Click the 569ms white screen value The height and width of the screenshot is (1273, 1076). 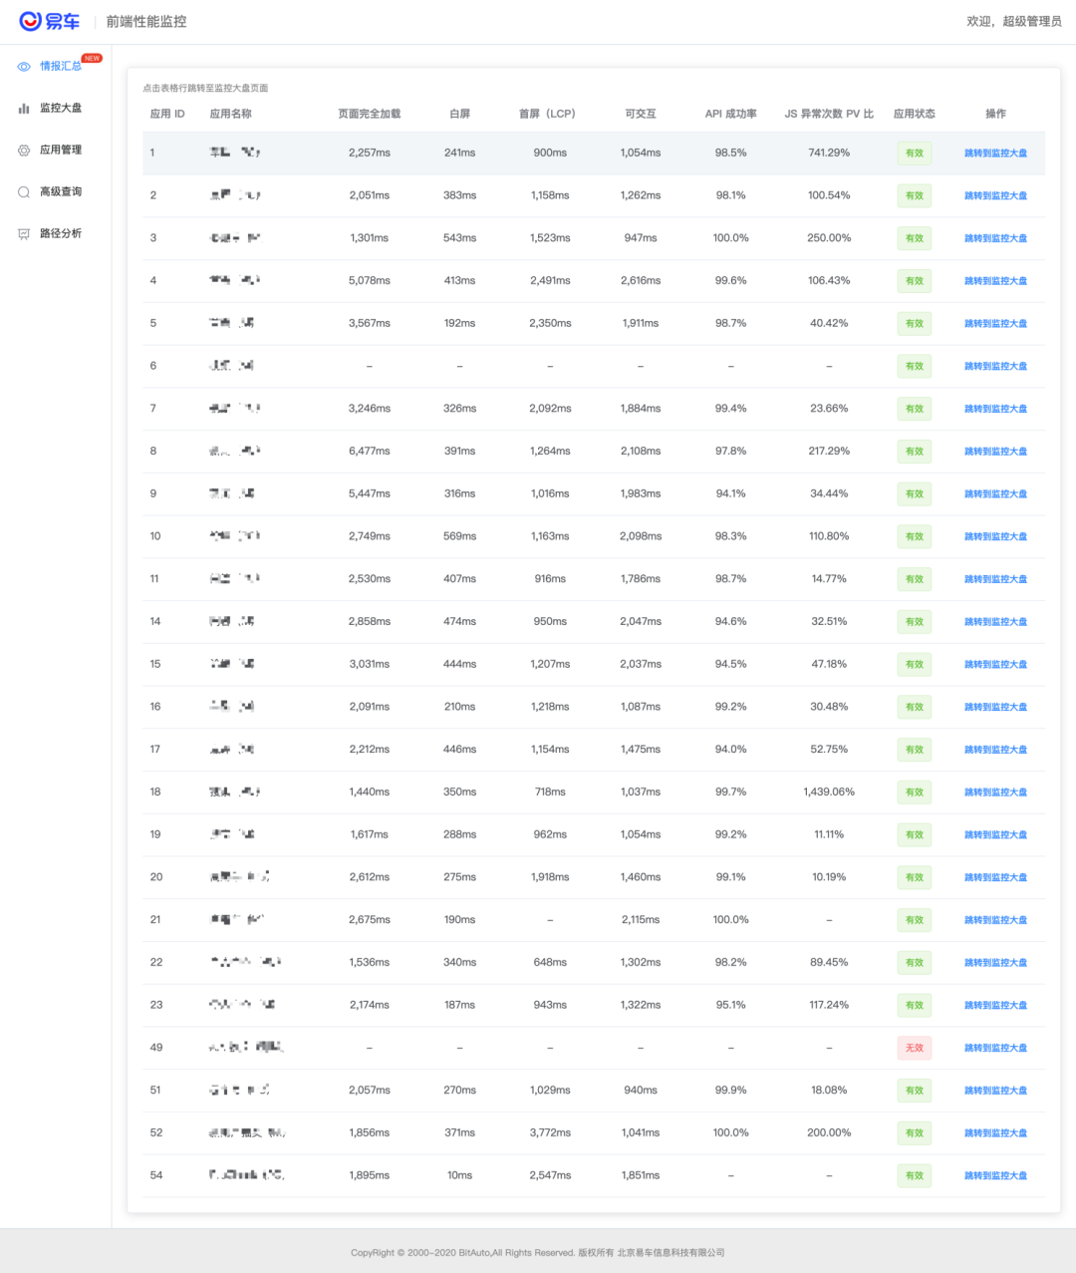459,535
